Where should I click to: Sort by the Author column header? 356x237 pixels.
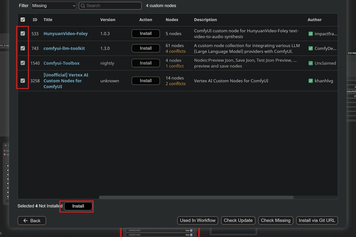[314, 20]
